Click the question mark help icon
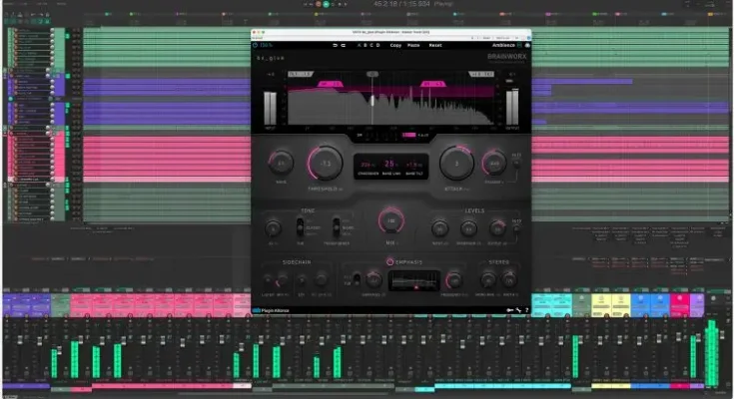 click(x=526, y=311)
